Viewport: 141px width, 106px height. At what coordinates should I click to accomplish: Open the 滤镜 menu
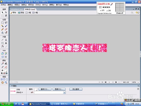click(52, 5)
